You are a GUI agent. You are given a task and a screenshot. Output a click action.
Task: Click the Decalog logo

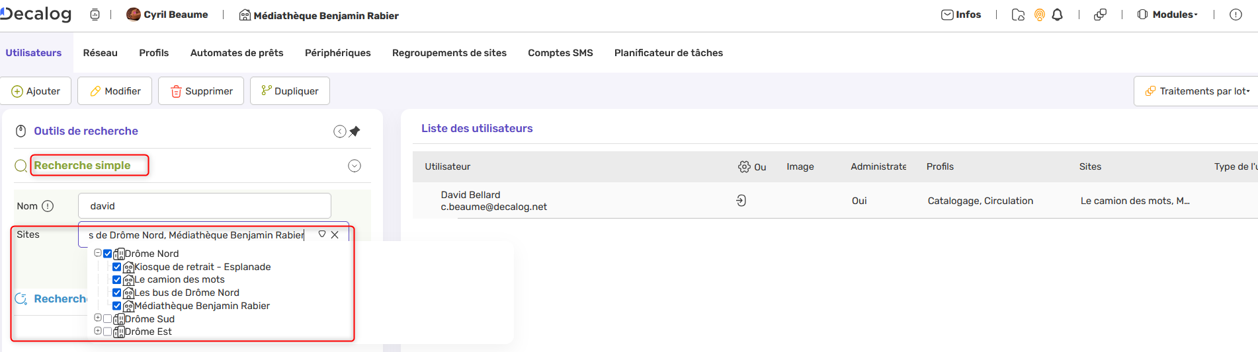coord(36,14)
